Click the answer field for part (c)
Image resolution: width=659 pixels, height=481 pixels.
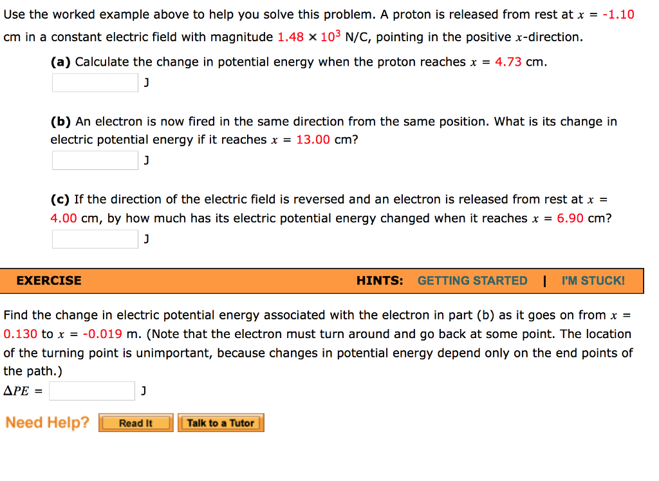point(94,238)
